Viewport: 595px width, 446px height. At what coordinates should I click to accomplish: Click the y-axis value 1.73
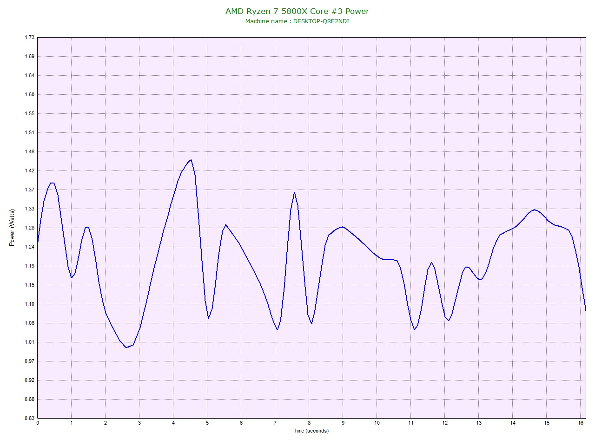pos(29,37)
